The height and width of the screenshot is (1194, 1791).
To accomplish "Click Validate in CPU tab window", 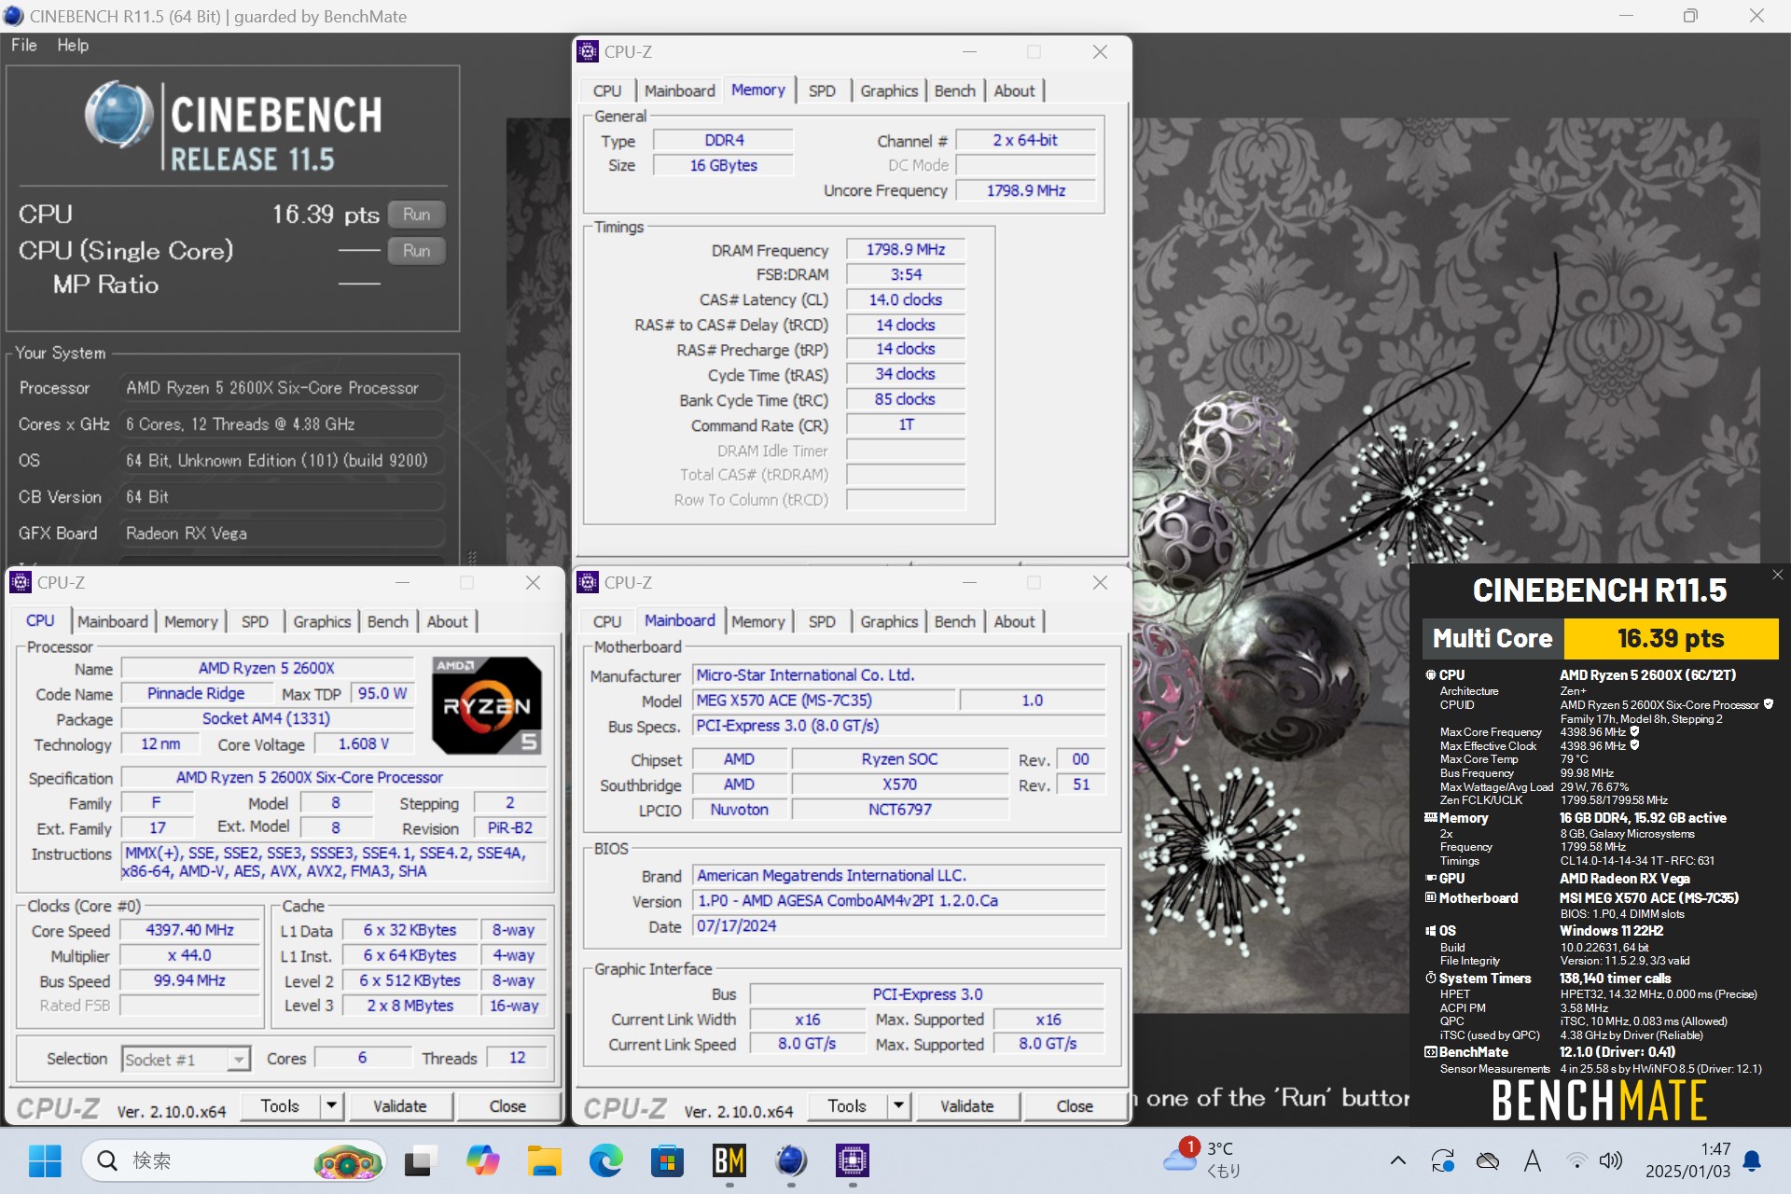I will click(x=399, y=1106).
